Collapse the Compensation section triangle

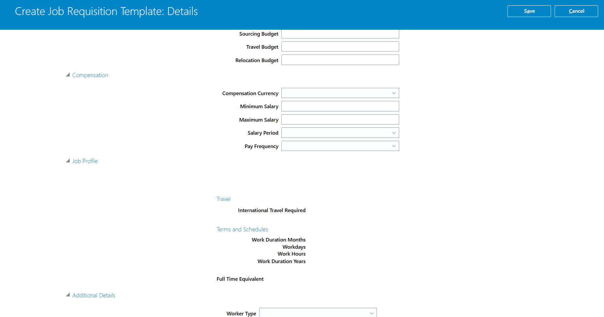coord(68,75)
